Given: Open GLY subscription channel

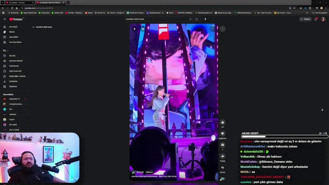Looking at the screenshot, I should coord(11,109).
